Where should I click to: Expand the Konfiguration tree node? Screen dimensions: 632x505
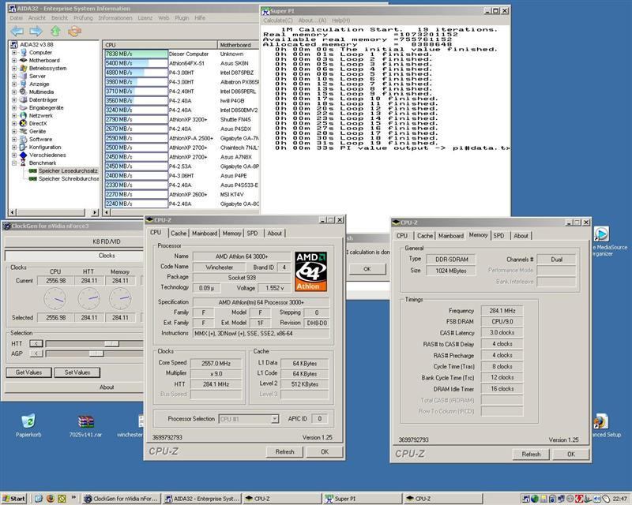(14, 148)
